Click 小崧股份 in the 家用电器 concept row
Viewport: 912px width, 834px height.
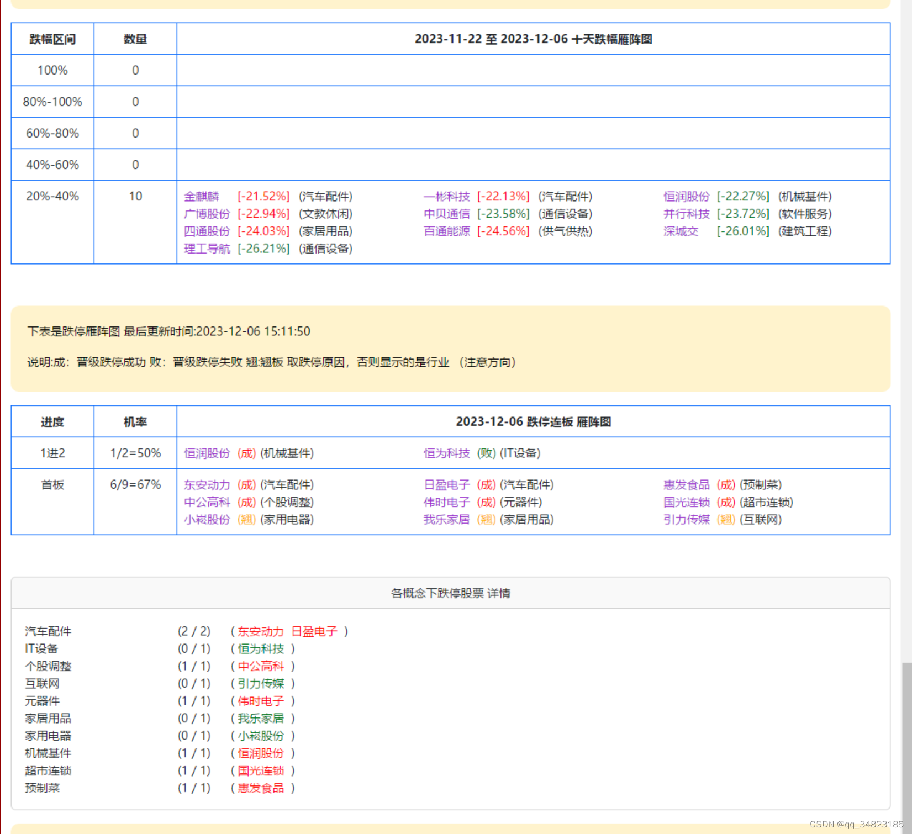pos(260,736)
